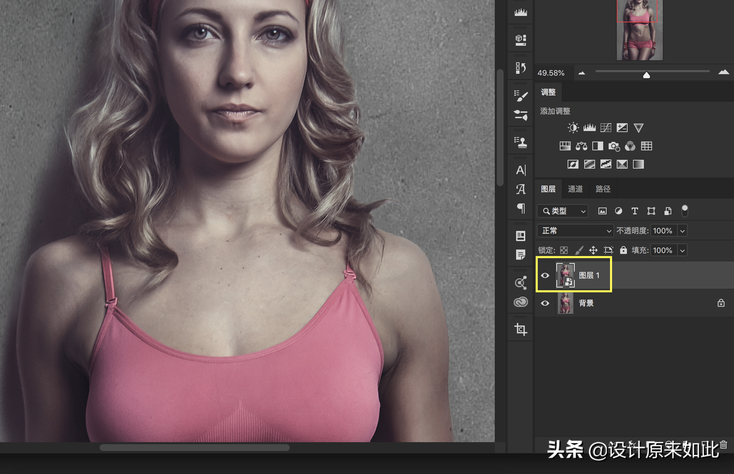
Task: Turn layer filtering switch on or off
Action: [x=685, y=211]
